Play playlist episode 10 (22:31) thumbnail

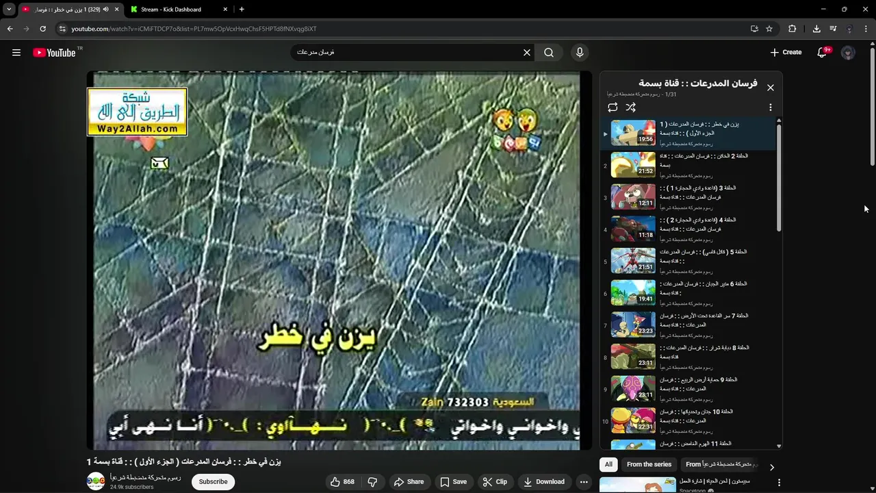tap(633, 420)
